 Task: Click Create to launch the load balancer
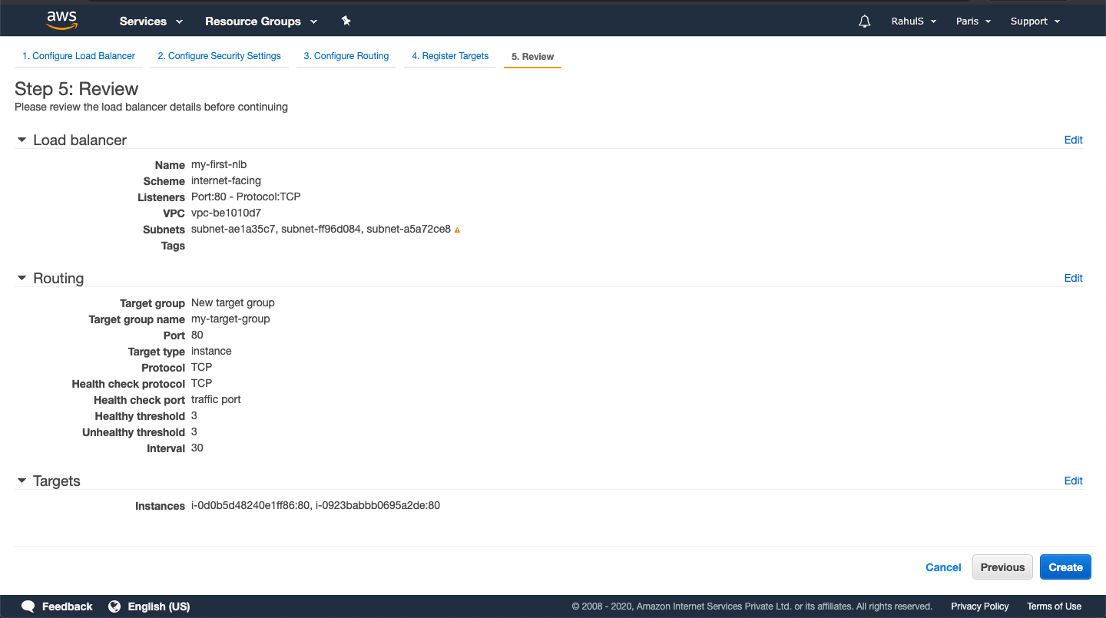coord(1065,567)
